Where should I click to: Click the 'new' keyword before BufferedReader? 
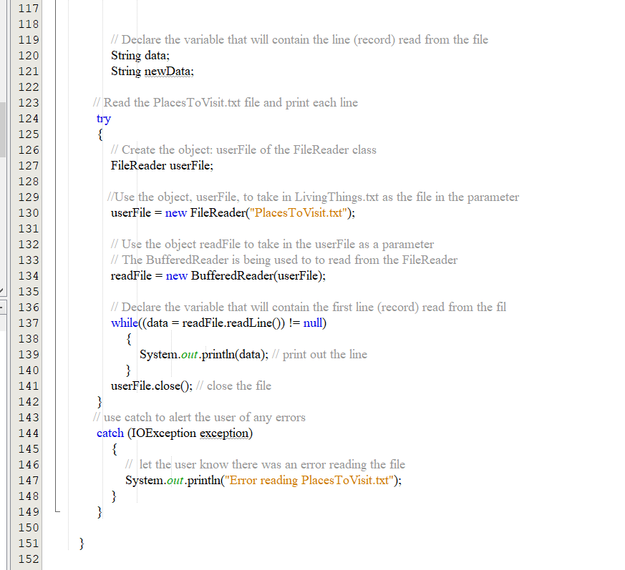coord(177,276)
